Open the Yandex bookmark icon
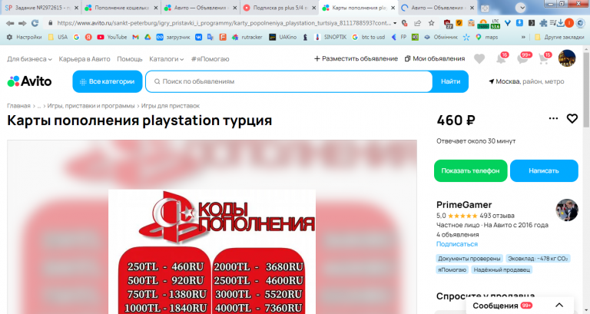The image size is (590, 314). [88, 37]
